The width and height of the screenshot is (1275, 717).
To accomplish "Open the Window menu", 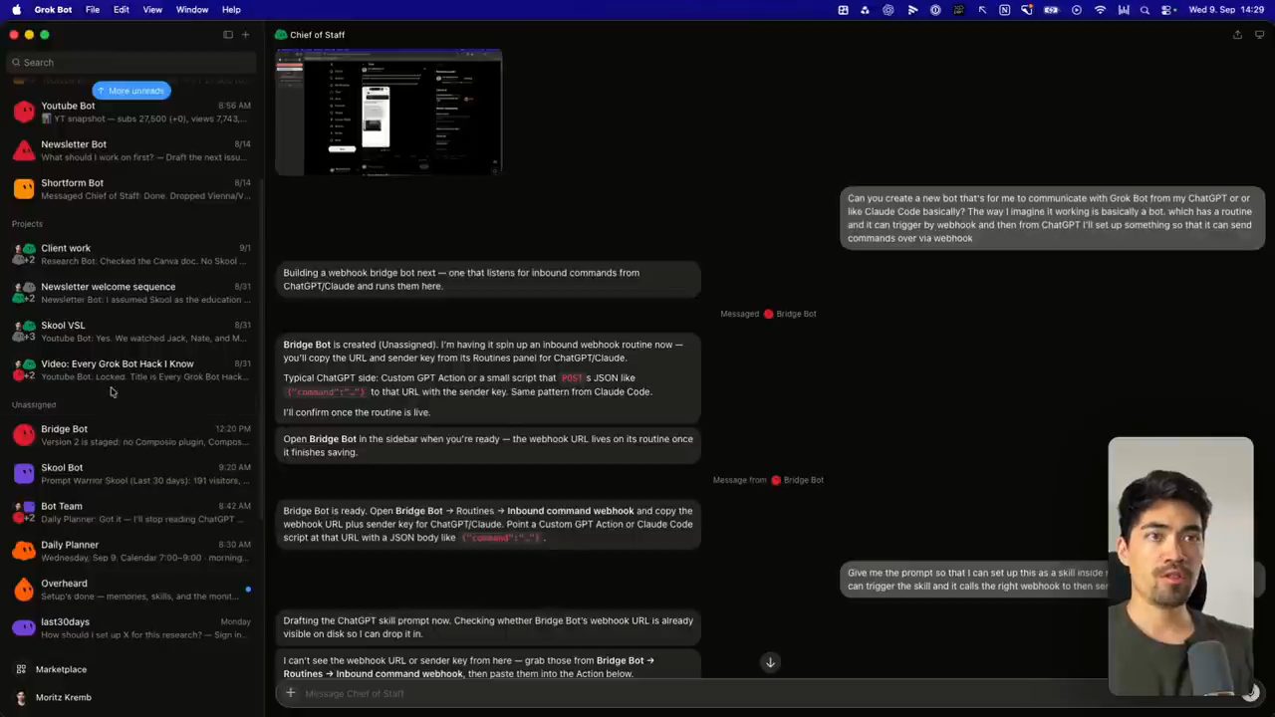I will (x=192, y=10).
